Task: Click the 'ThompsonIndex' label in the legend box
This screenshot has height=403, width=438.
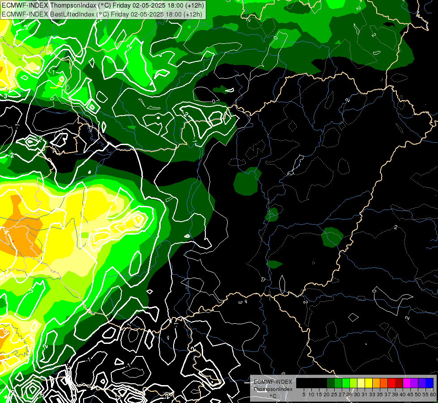Action: click(x=273, y=389)
